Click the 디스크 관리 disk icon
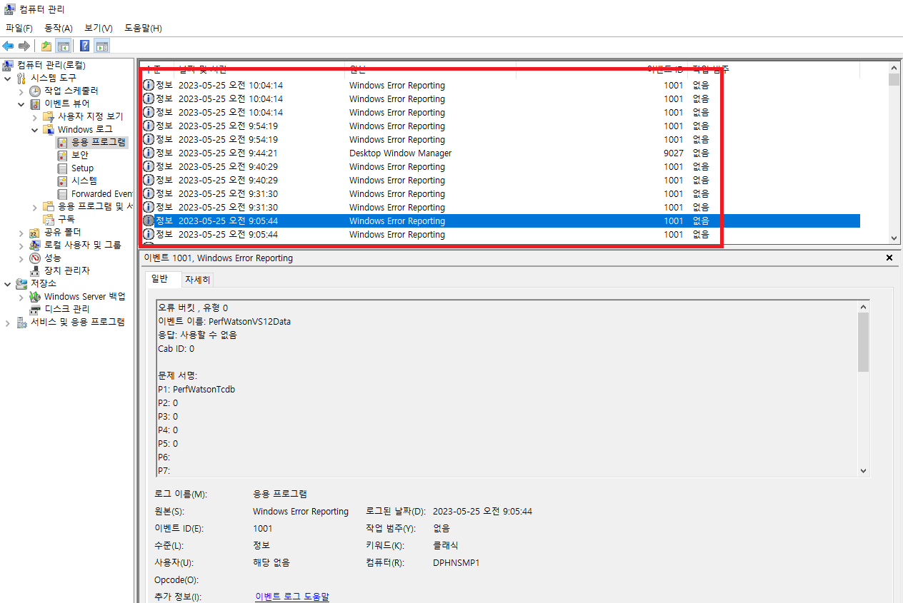 (35, 309)
